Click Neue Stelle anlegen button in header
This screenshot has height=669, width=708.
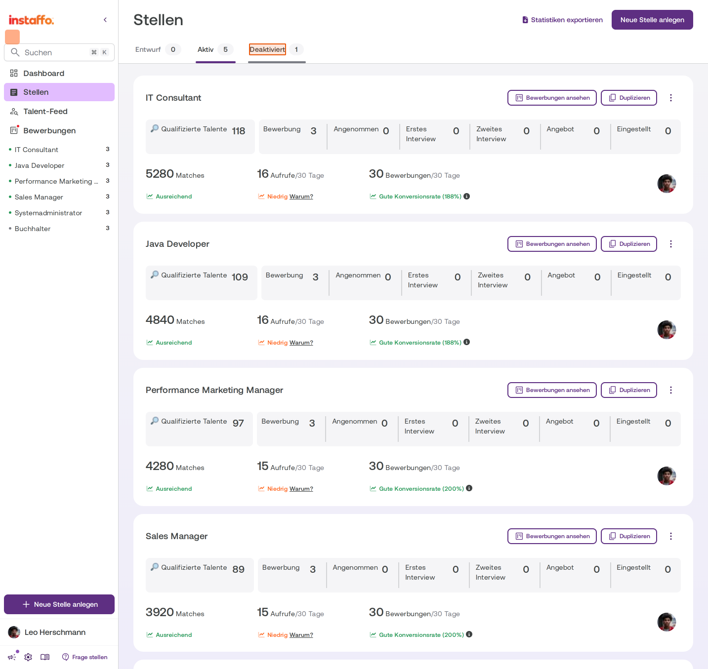[x=652, y=20]
